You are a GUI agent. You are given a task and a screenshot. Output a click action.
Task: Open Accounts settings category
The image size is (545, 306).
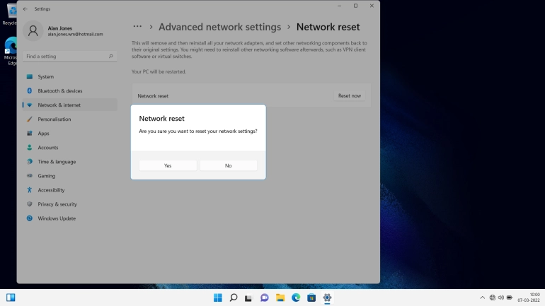[x=69, y=148]
